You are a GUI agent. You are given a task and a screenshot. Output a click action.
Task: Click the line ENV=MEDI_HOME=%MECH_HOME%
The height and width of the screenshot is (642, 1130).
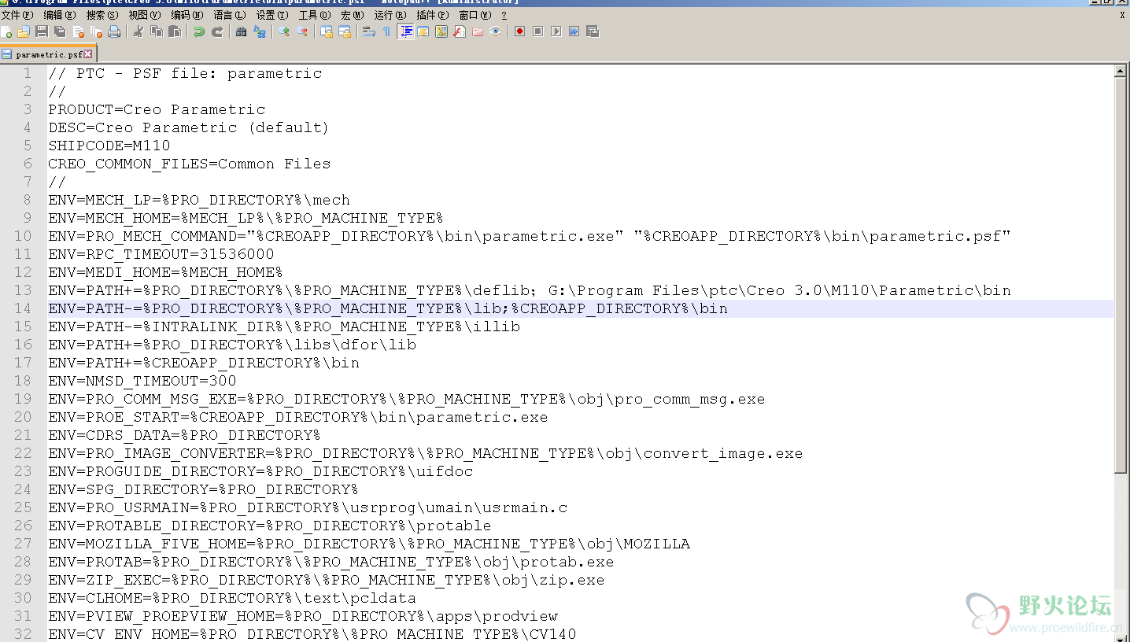pos(165,272)
